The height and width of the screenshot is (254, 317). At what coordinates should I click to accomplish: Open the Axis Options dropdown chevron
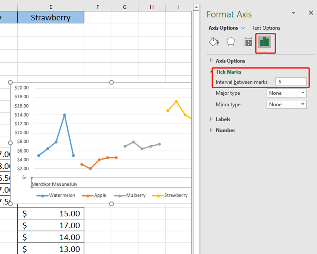tap(243, 28)
